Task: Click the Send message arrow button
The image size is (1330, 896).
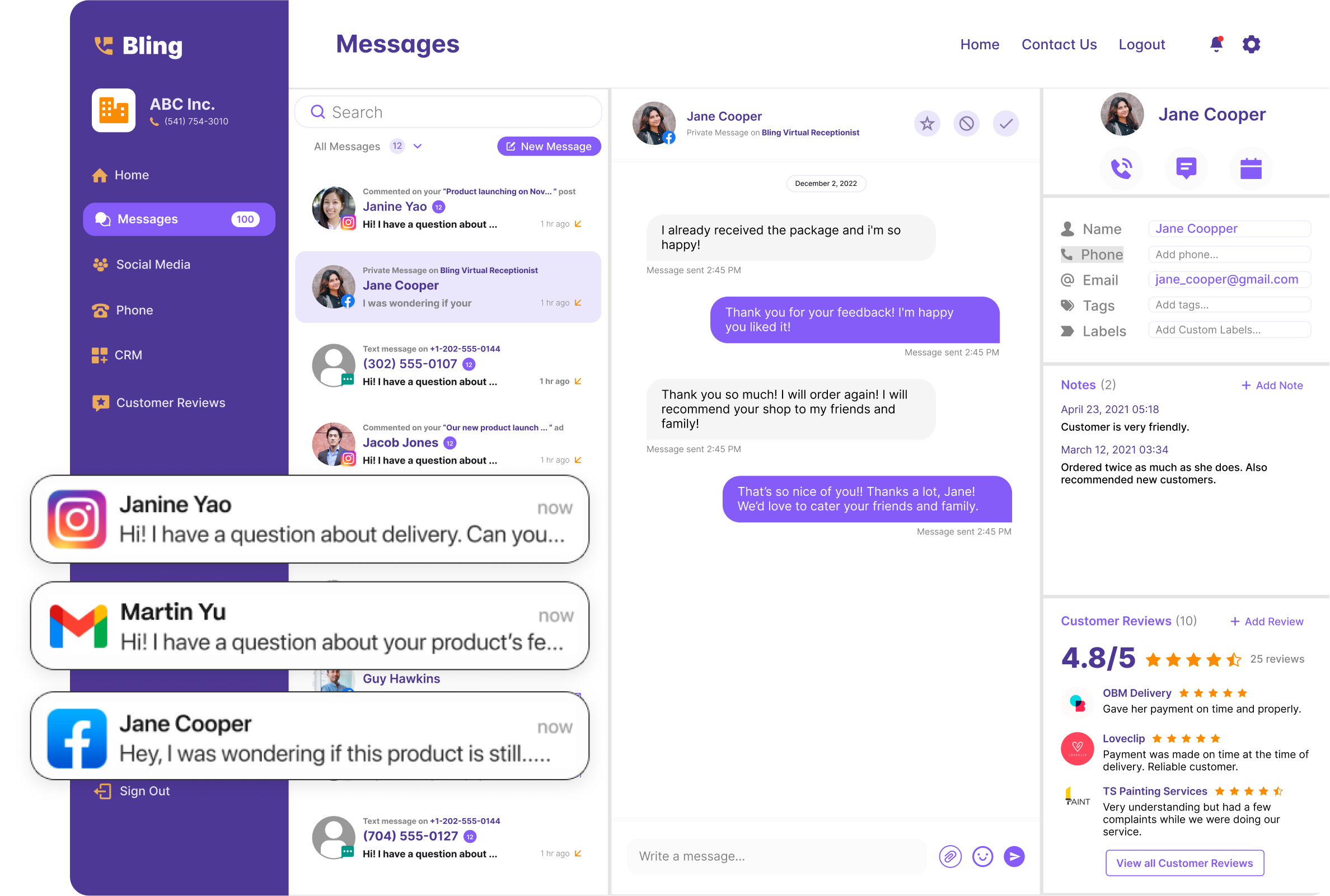Action: 1015,856
